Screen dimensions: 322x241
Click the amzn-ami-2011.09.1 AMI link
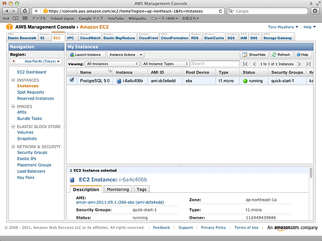click(120, 202)
